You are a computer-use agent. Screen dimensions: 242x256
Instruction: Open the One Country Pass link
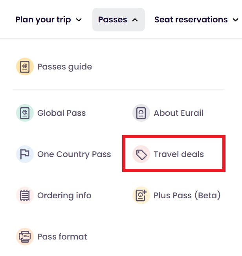coord(74,154)
